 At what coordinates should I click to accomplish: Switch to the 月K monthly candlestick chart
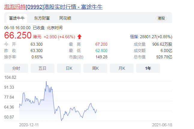[122, 68]
